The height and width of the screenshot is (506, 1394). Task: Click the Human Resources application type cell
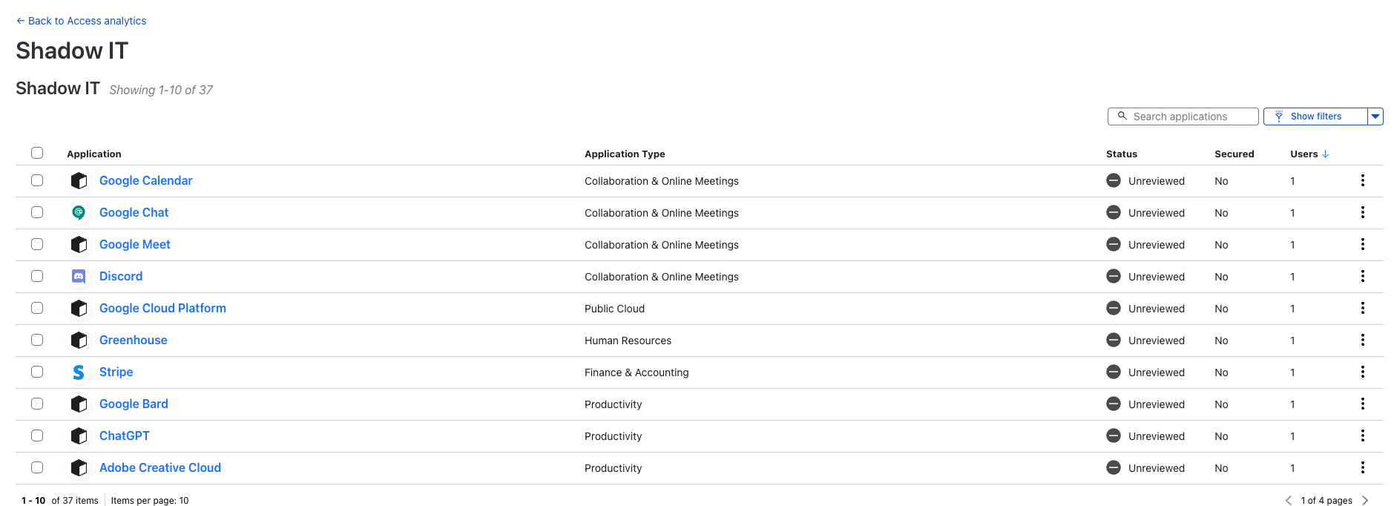coord(628,341)
